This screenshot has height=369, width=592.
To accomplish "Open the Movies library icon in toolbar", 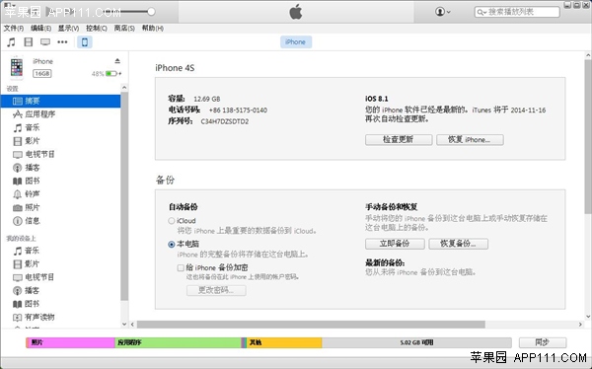I will pyautogui.click(x=29, y=41).
